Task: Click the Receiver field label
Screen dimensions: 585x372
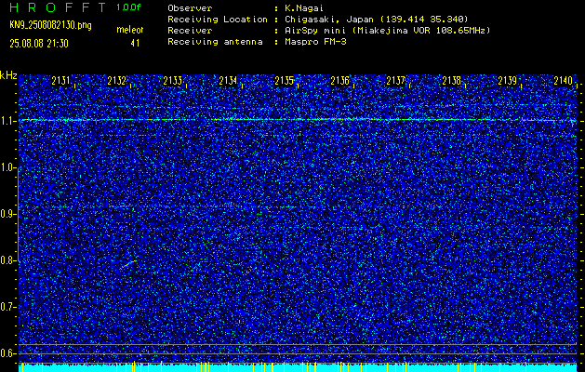Action: point(190,31)
